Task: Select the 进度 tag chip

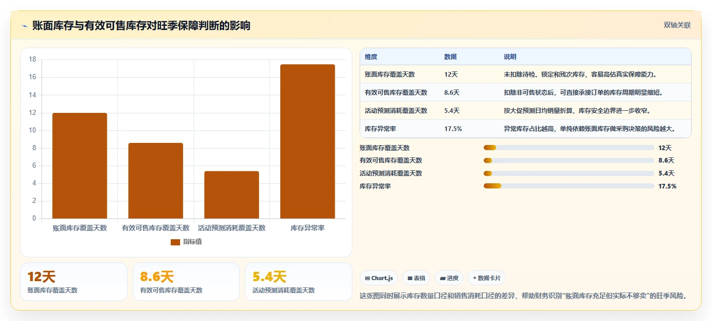Action: 449,278
